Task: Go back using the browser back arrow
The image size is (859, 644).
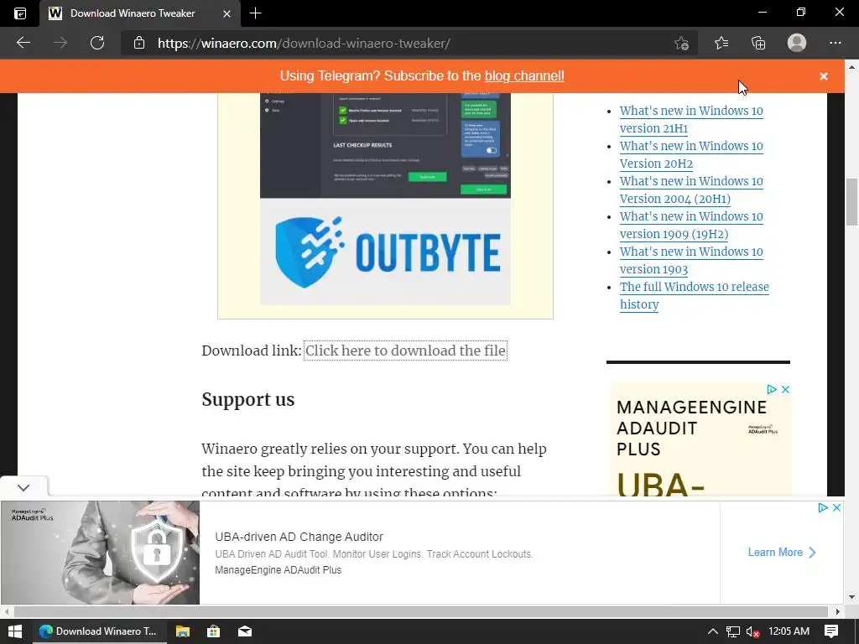Action: point(23,43)
